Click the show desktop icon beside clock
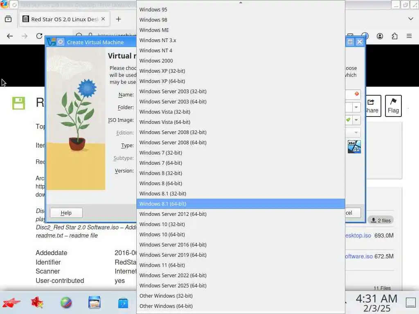This screenshot has height=314, width=419. (411, 303)
